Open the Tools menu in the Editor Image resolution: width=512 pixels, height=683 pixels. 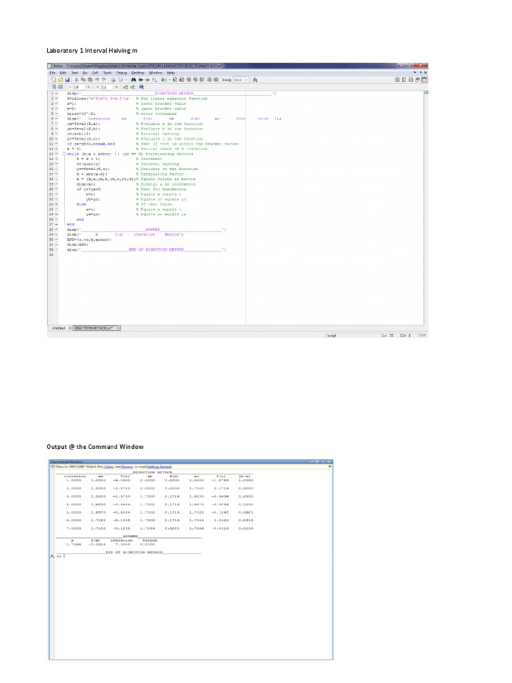click(107, 73)
